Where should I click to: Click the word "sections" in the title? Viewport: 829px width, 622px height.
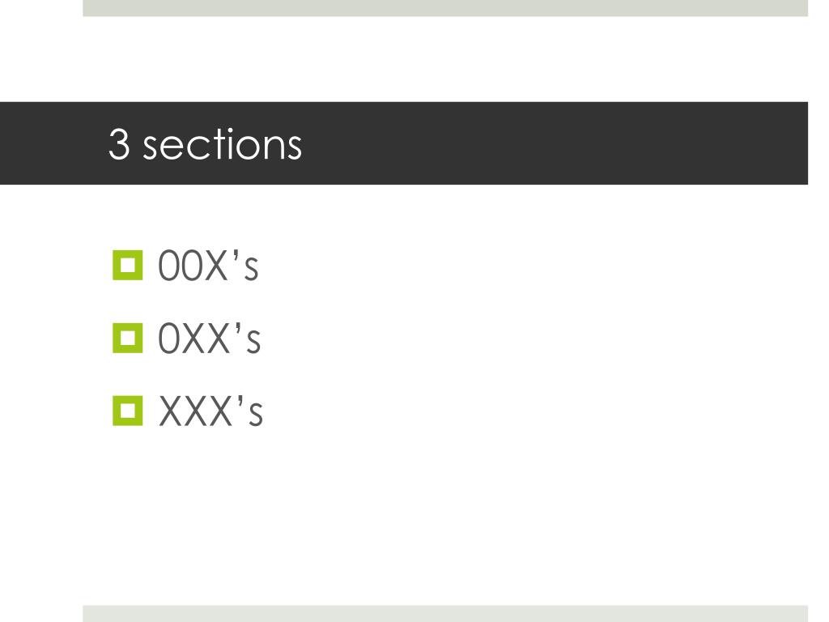coord(222,144)
